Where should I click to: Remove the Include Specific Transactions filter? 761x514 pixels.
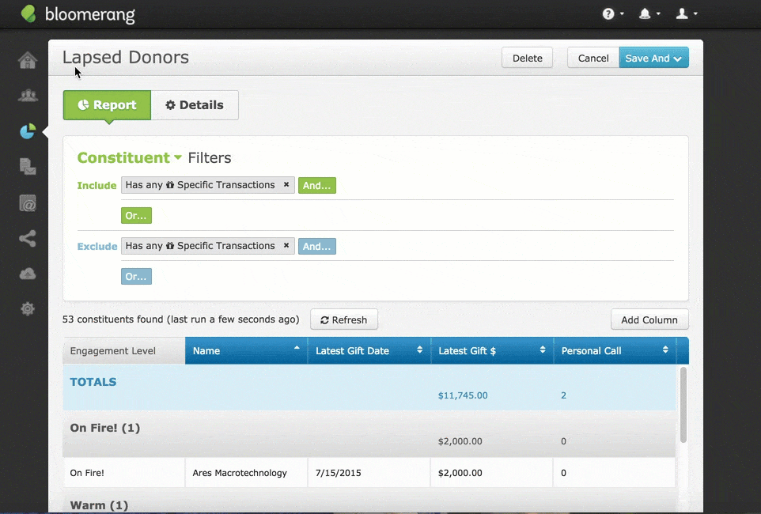286,184
